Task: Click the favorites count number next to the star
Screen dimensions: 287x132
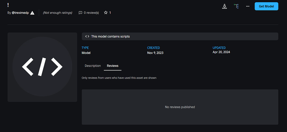Action: click(x=110, y=13)
